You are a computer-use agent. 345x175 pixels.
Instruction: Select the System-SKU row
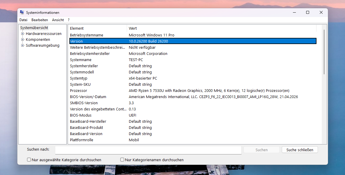point(193,84)
